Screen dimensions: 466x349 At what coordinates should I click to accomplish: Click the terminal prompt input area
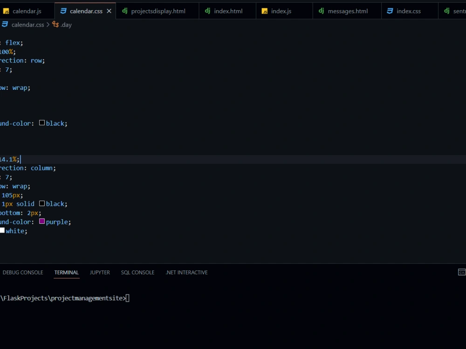click(x=127, y=298)
